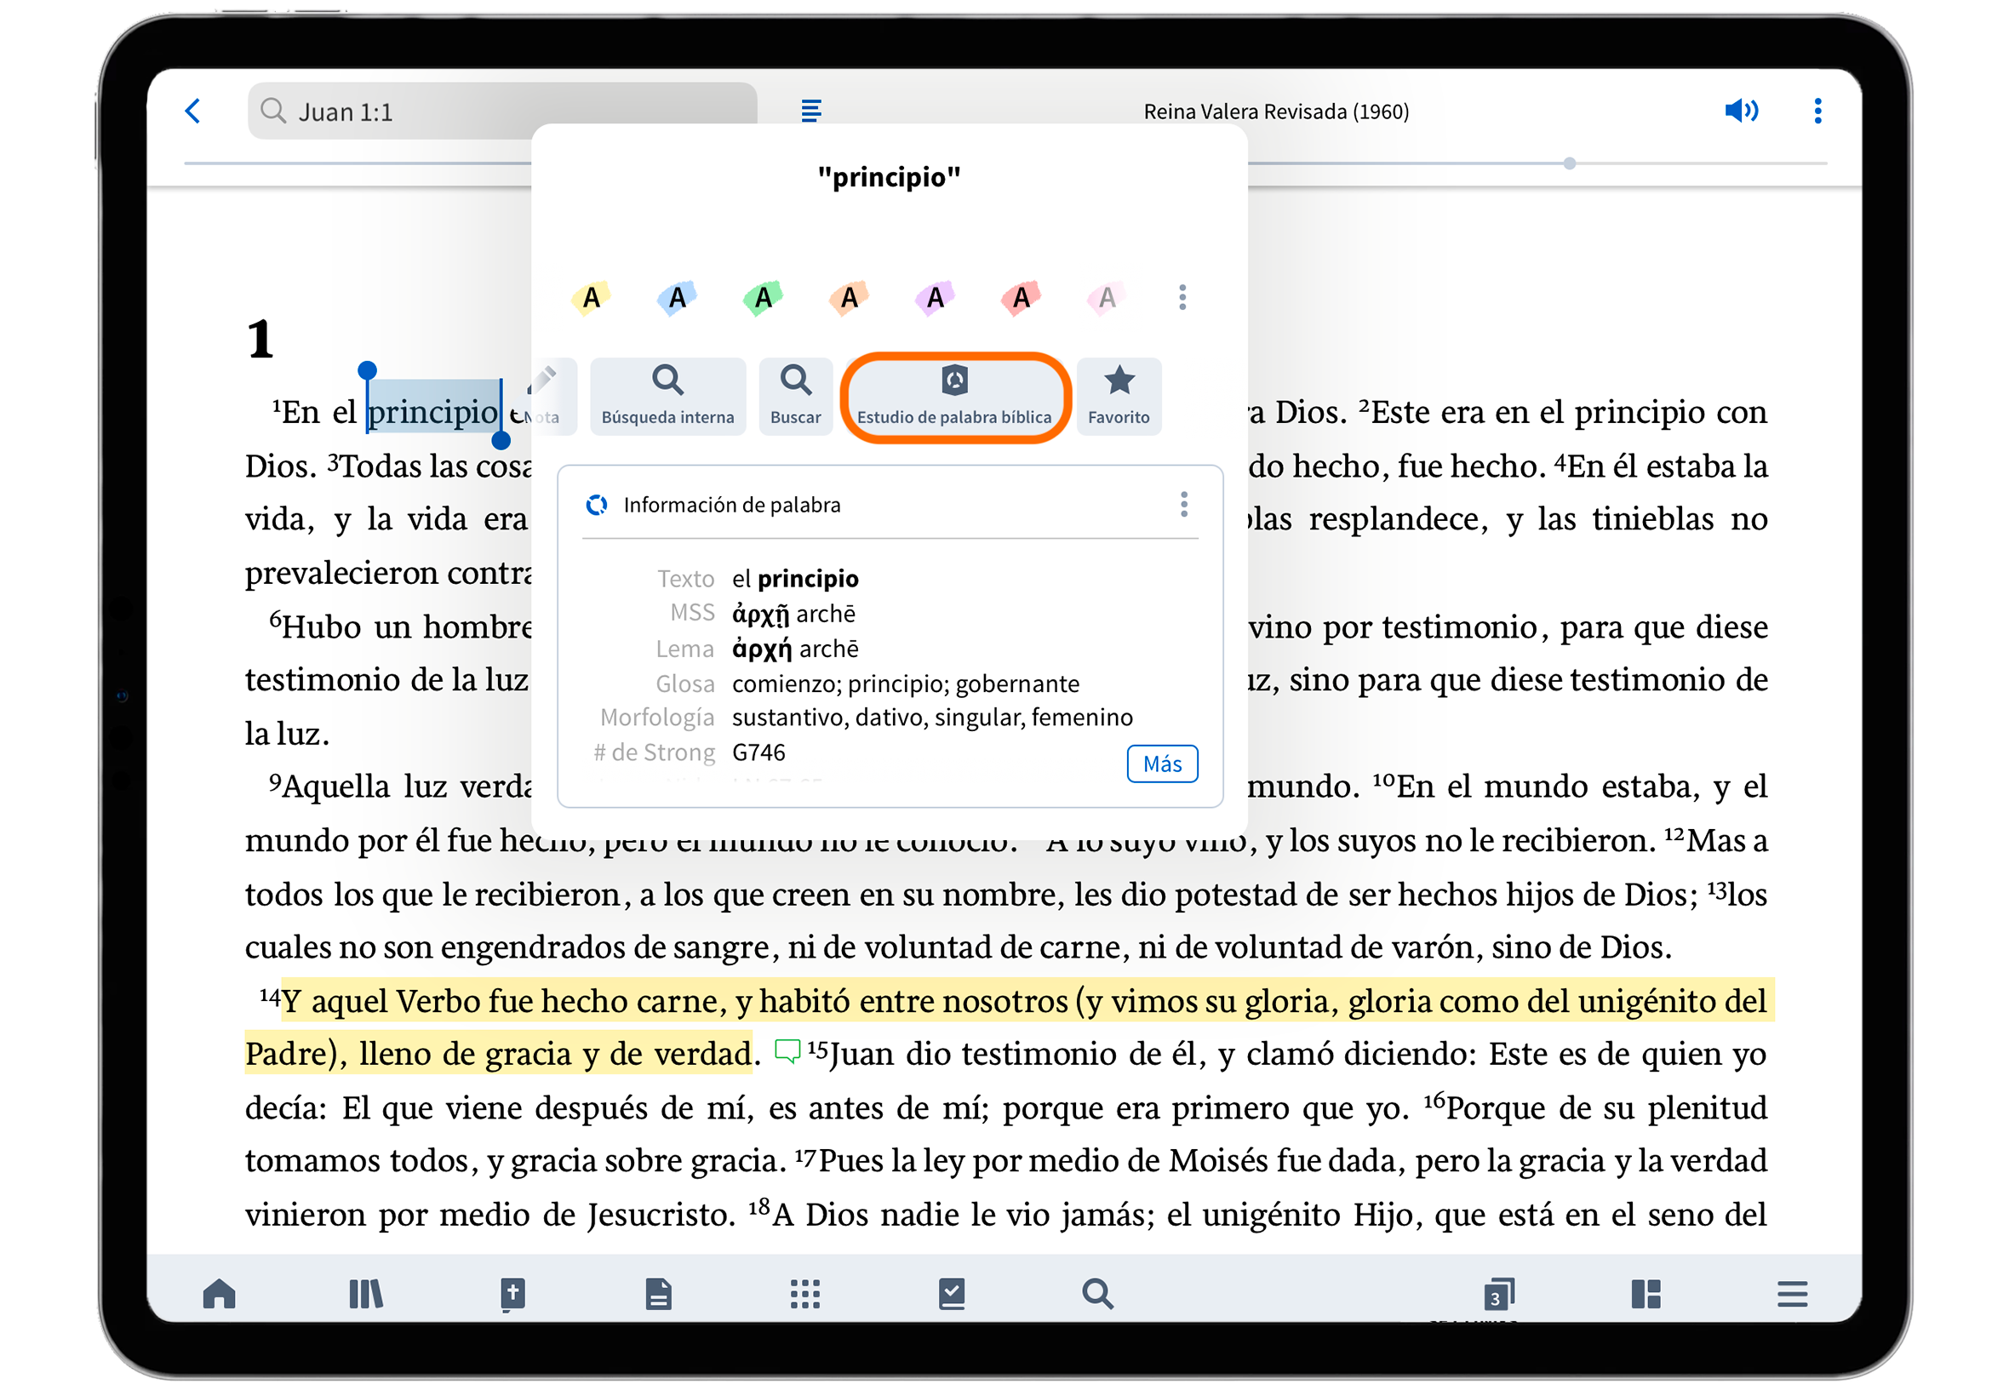2009x1396 pixels.
Task: Show the open tabs counter 3
Action: (1499, 1294)
